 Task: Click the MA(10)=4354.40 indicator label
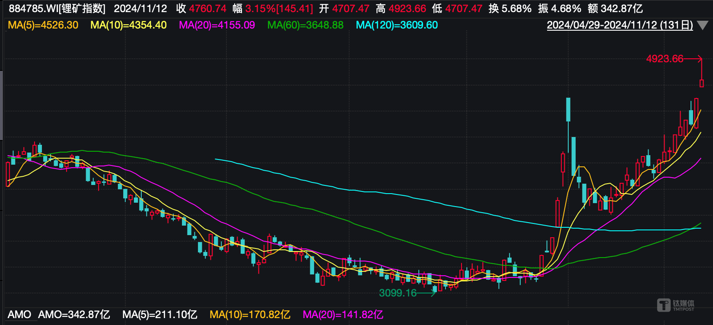click(x=128, y=25)
